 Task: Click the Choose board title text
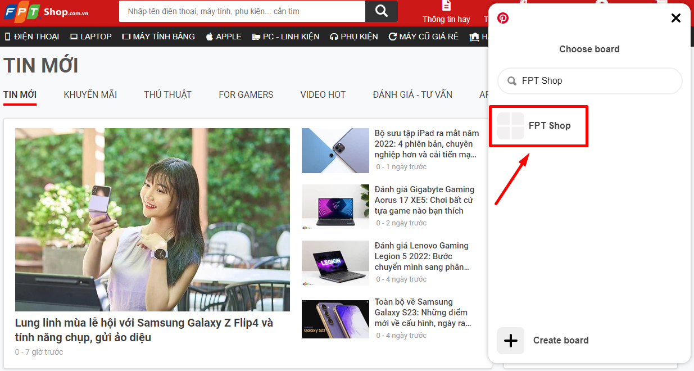pos(589,49)
